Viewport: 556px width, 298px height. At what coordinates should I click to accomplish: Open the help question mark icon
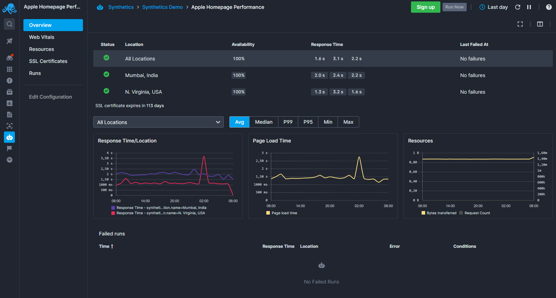point(549,7)
